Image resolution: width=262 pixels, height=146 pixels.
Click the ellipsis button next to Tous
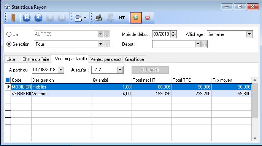[x=106, y=44]
